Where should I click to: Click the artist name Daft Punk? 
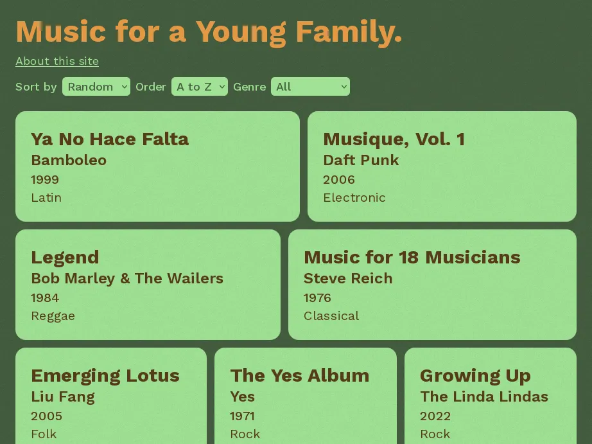point(361,160)
